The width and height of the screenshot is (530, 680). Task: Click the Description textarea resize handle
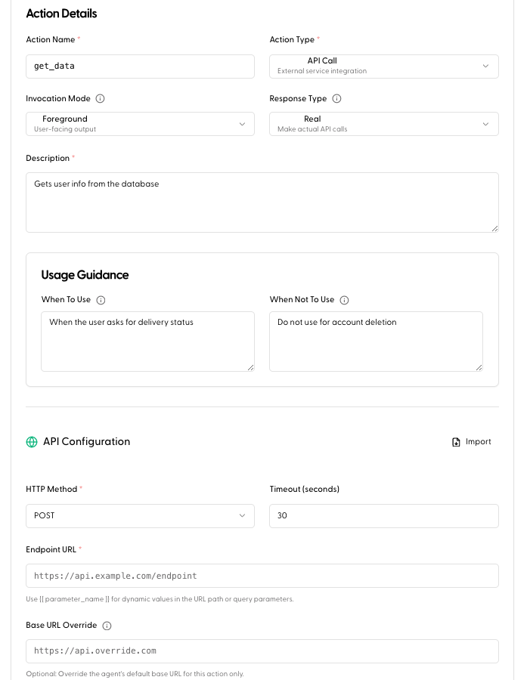(x=494, y=227)
